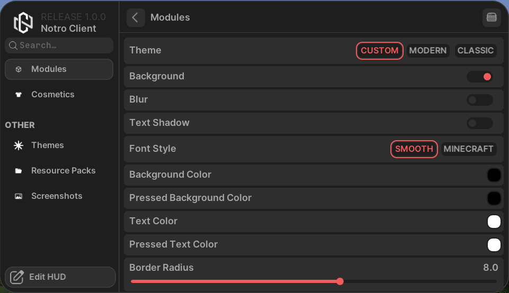The image size is (509, 293).
Task: Click into the Search field
Action: (64, 45)
